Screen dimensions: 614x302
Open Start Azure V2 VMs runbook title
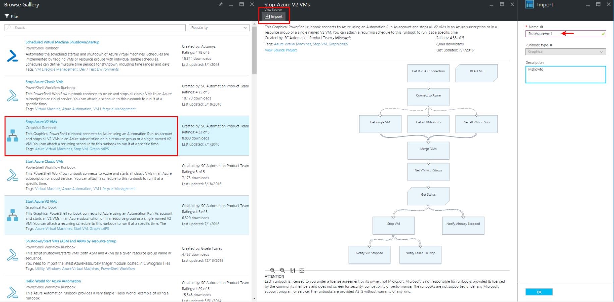click(41, 201)
